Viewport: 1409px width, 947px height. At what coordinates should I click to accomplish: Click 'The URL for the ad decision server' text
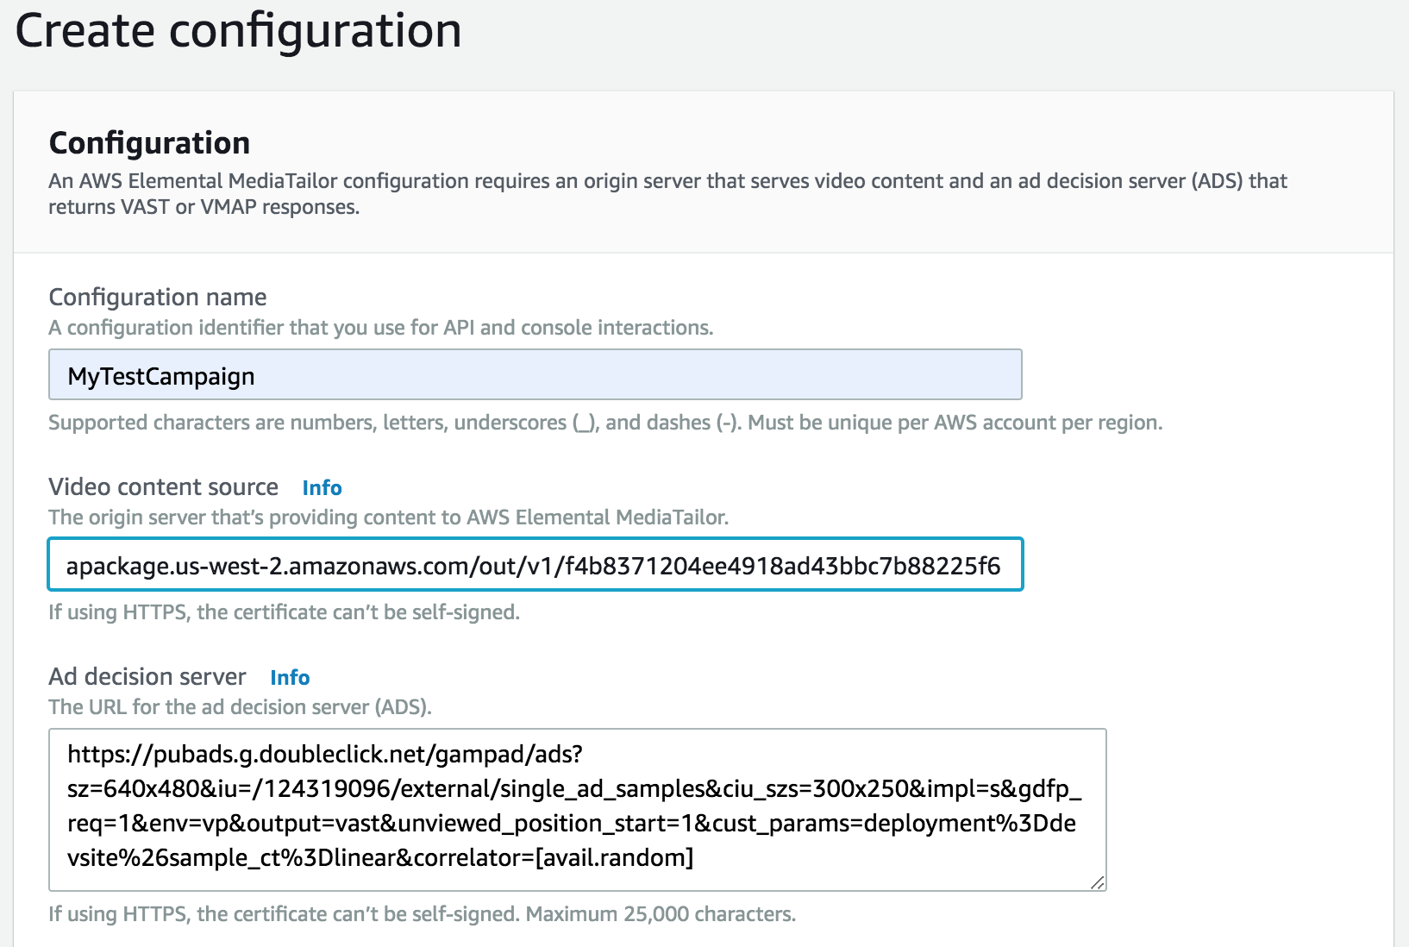(240, 707)
